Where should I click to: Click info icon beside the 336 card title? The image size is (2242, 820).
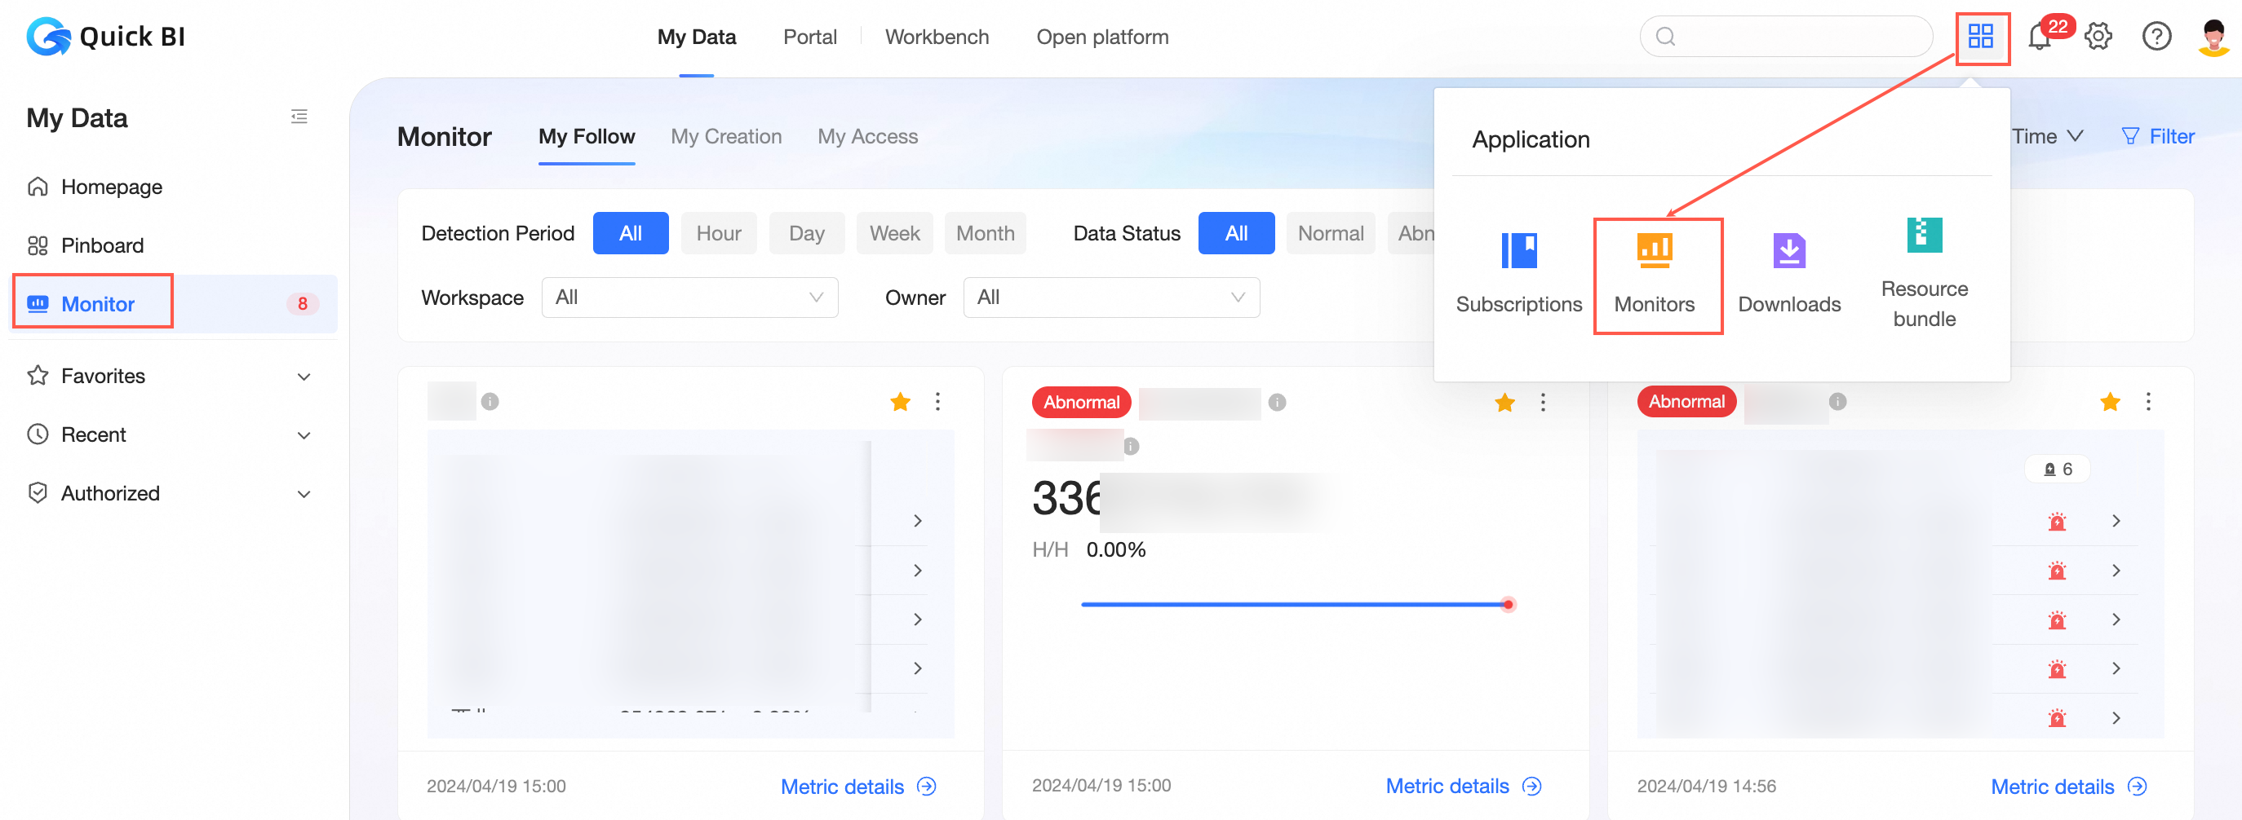point(1277,403)
